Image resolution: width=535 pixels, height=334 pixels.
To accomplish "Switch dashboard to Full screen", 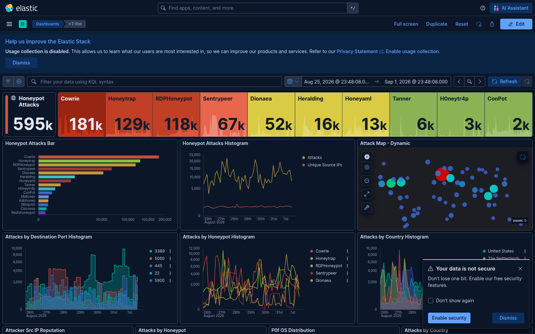I will click(406, 24).
